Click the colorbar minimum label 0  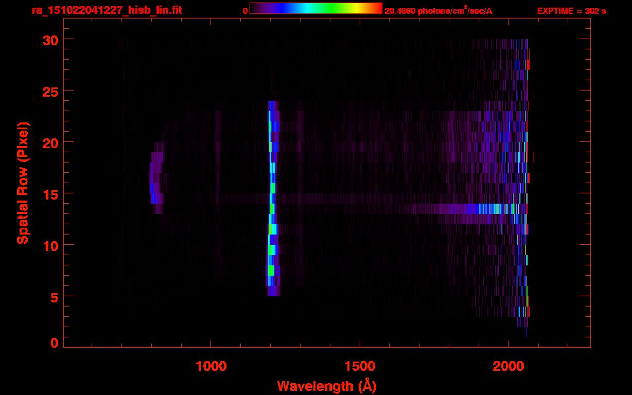point(245,11)
